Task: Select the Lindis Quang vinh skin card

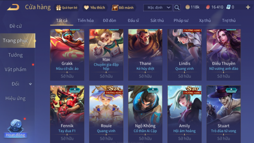Action: (185, 55)
